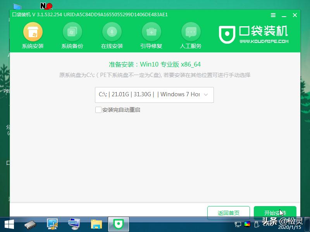Screen dimensions: 310x232
Task: Click 开始安装 to start installing
Action: (275, 213)
